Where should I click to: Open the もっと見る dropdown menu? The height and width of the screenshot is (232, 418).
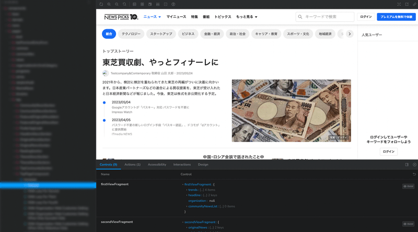tap(247, 17)
